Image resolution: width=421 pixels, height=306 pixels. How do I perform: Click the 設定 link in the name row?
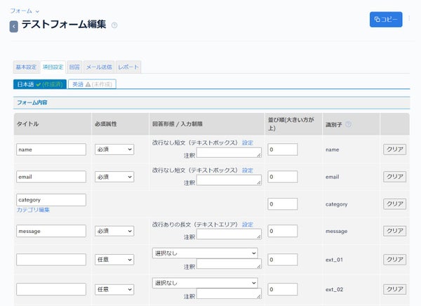click(x=247, y=143)
